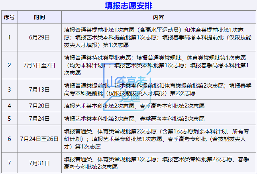The image size is (257, 174).
Task: Select the 7月13日 date cell
Action: 39,89
